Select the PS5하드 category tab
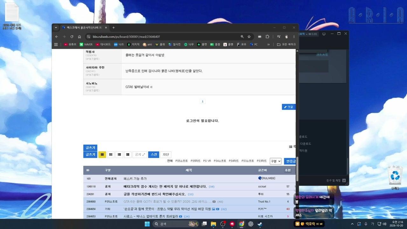 [x=196, y=161]
